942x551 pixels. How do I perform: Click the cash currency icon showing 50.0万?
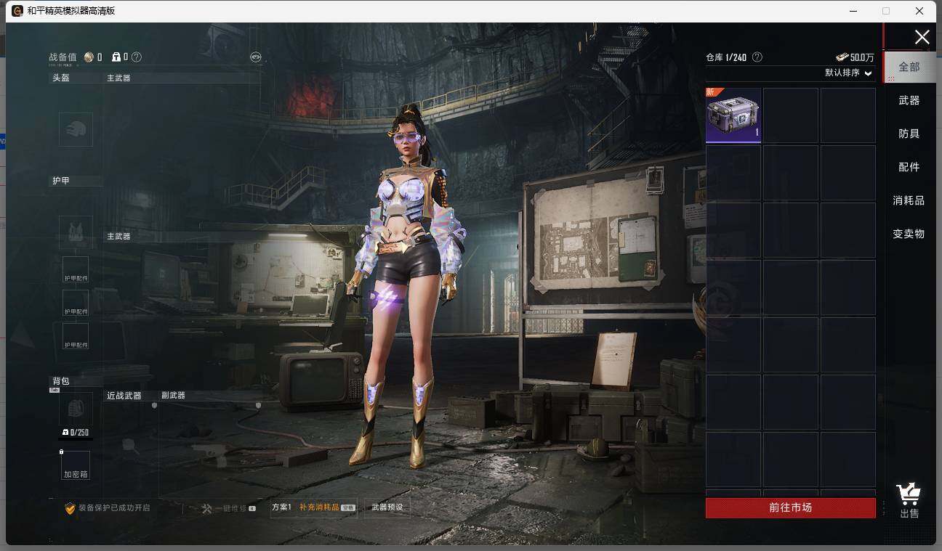click(x=842, y=57)
